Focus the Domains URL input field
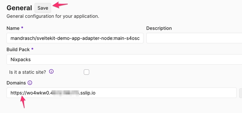Screen dimensions: 242x113 point(122,93)
